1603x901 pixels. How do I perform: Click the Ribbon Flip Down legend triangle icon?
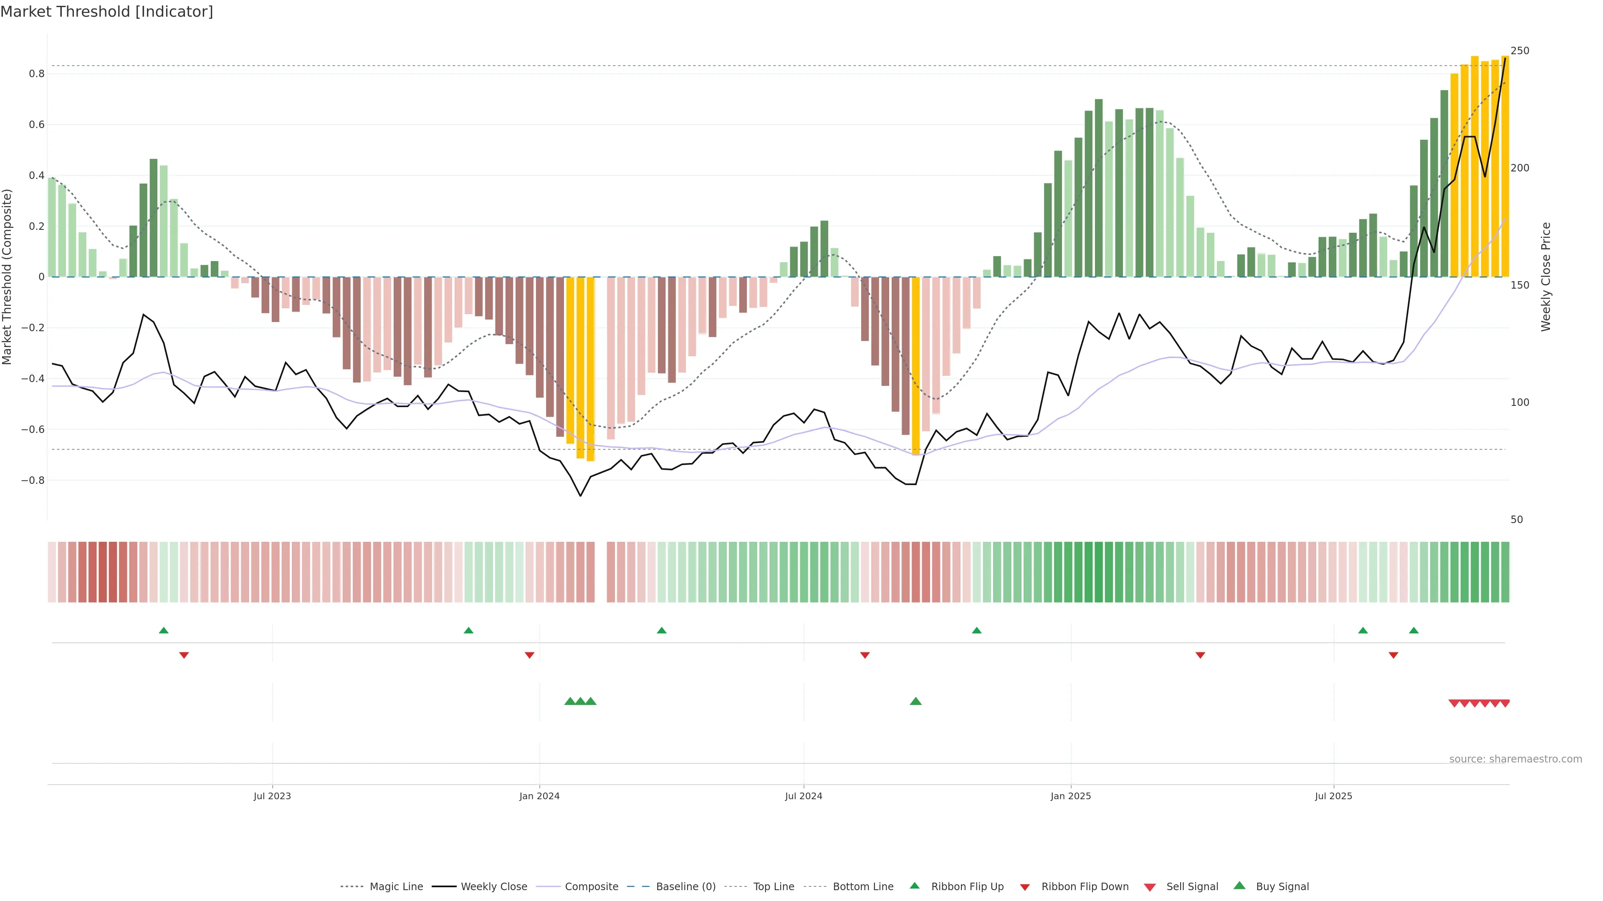coord(1024,887)
